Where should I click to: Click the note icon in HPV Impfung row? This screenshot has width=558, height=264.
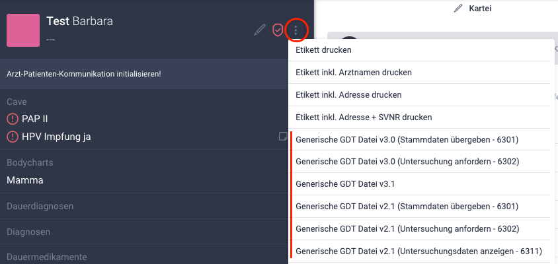[283, 137]
